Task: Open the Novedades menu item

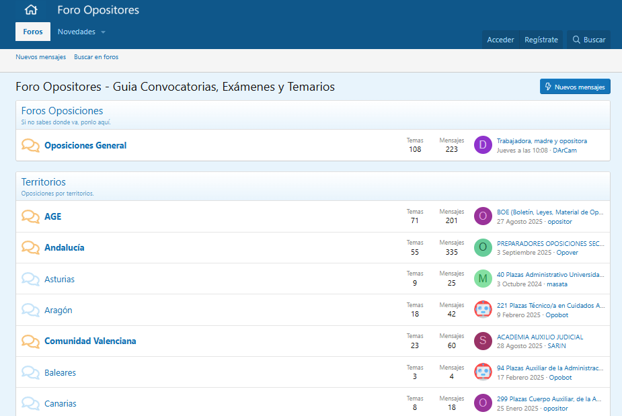Action: pos(76,32)
